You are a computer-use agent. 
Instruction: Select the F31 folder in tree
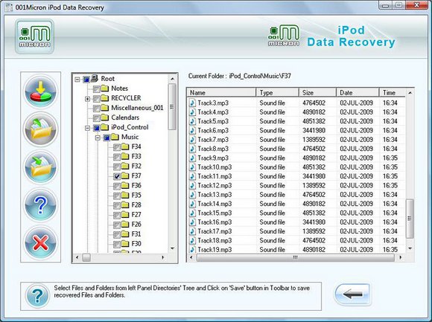136,234
